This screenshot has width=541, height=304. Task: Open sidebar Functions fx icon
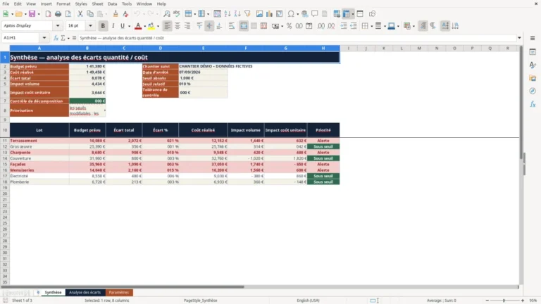533,104
